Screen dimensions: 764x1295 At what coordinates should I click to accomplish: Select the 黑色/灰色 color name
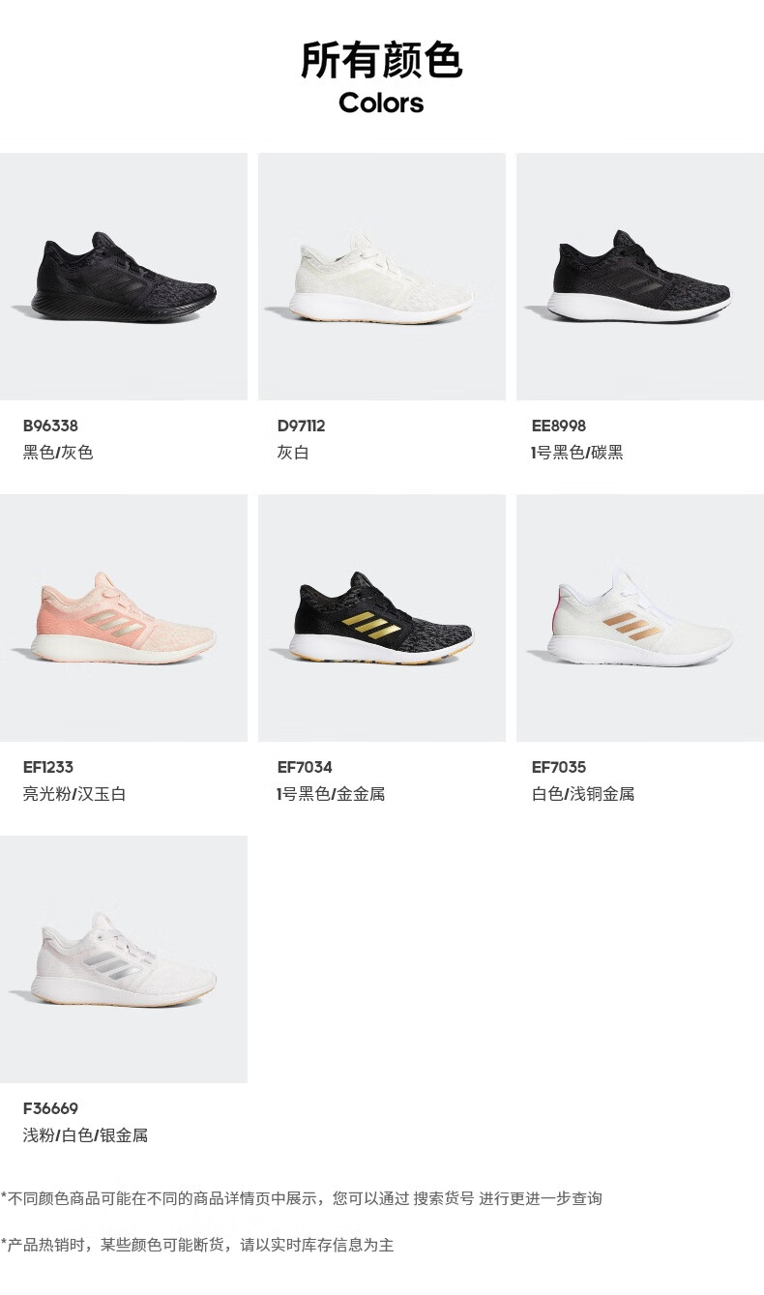point(58,453)
